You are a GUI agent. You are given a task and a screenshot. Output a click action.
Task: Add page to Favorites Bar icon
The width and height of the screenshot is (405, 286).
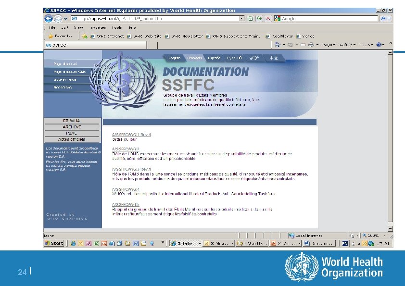[x=85, y=36]
